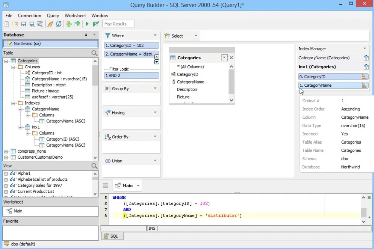The image size is (374, 249).
Task: Expand the Alpha1 view in the View panel
Action: tap(6, 173)
